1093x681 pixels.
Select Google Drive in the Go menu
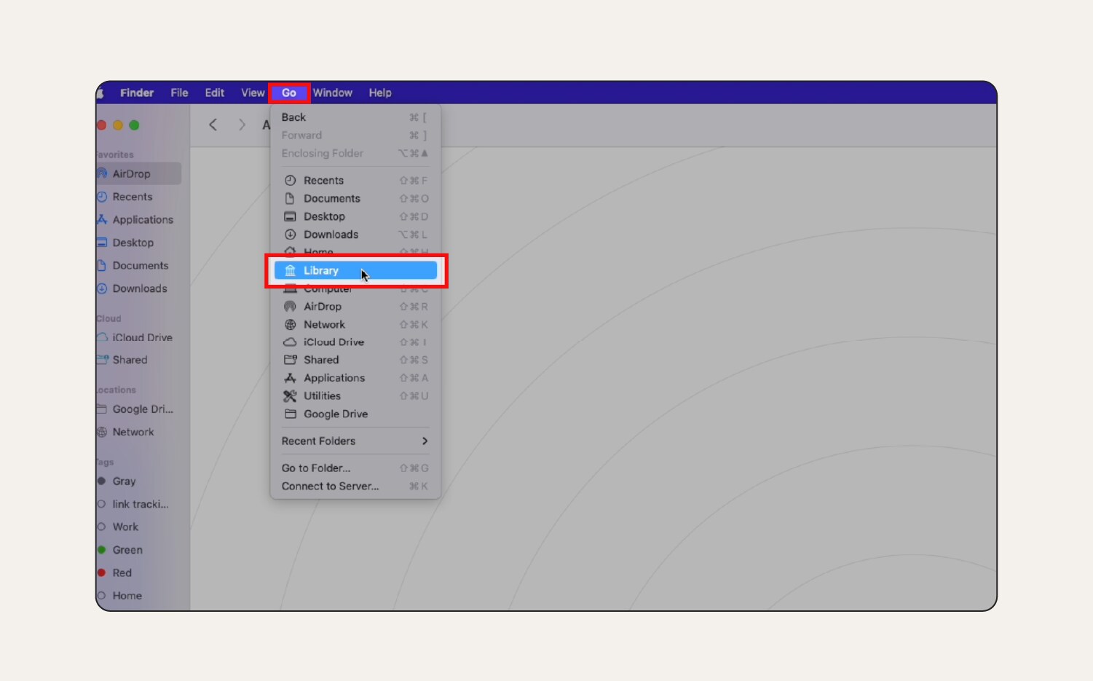click(x=355, y=414)
